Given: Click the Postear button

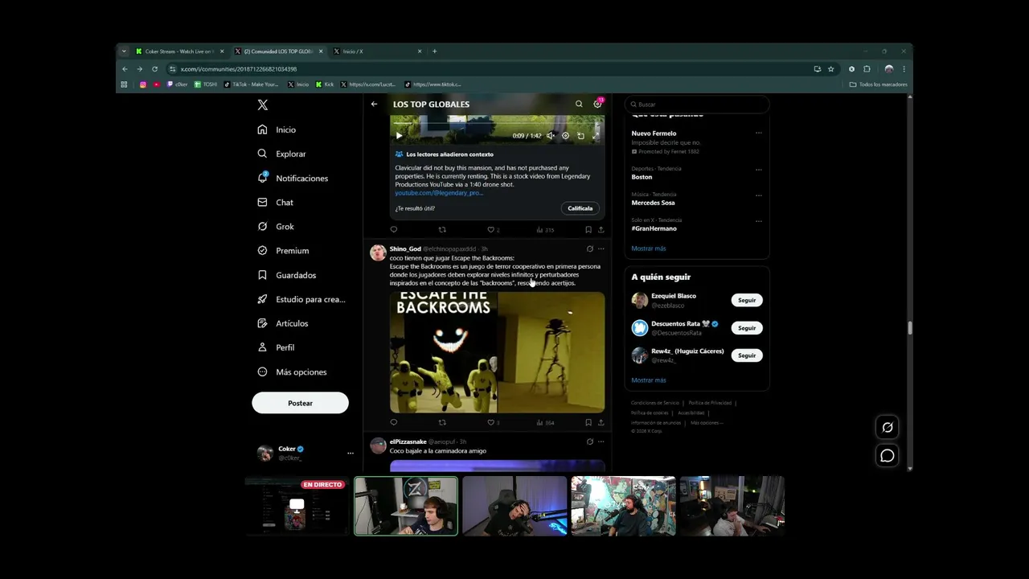Looking at the screenshot, I should coord(300,403).
